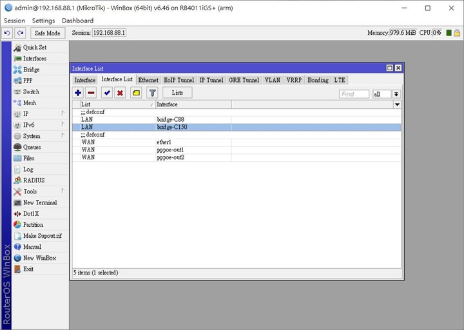Open the 'all' filter dropdown arrow

tap(396, 94)
